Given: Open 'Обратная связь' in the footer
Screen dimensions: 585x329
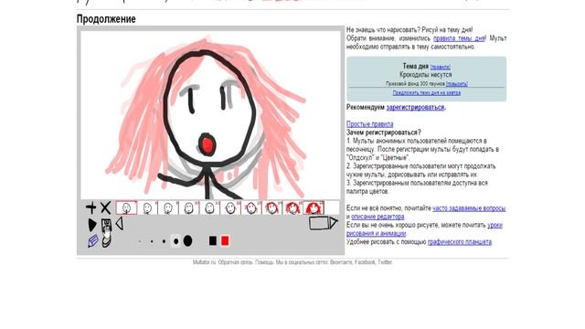Looking at the screenshot, I should (236, 262).
